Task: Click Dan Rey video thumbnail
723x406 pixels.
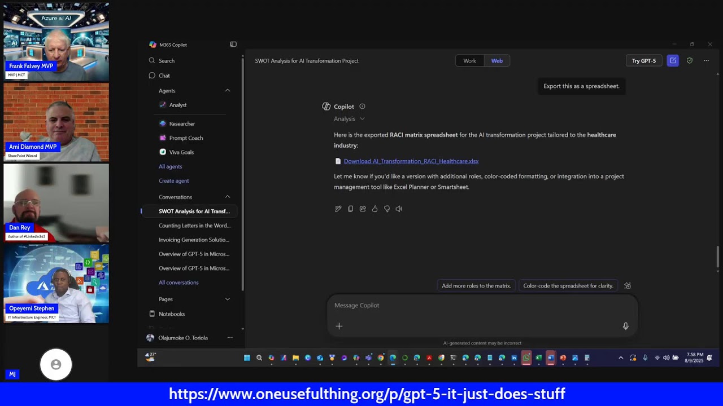Action: click(x=56, y=202)
